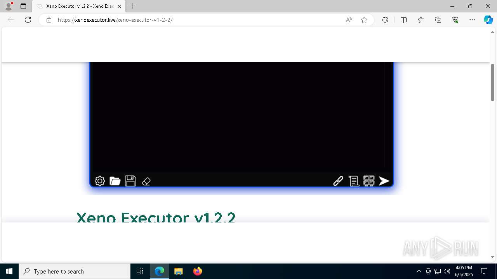497x279 pixels.
Task: Click the scrollbar down arrow
Action: point(492,257)
